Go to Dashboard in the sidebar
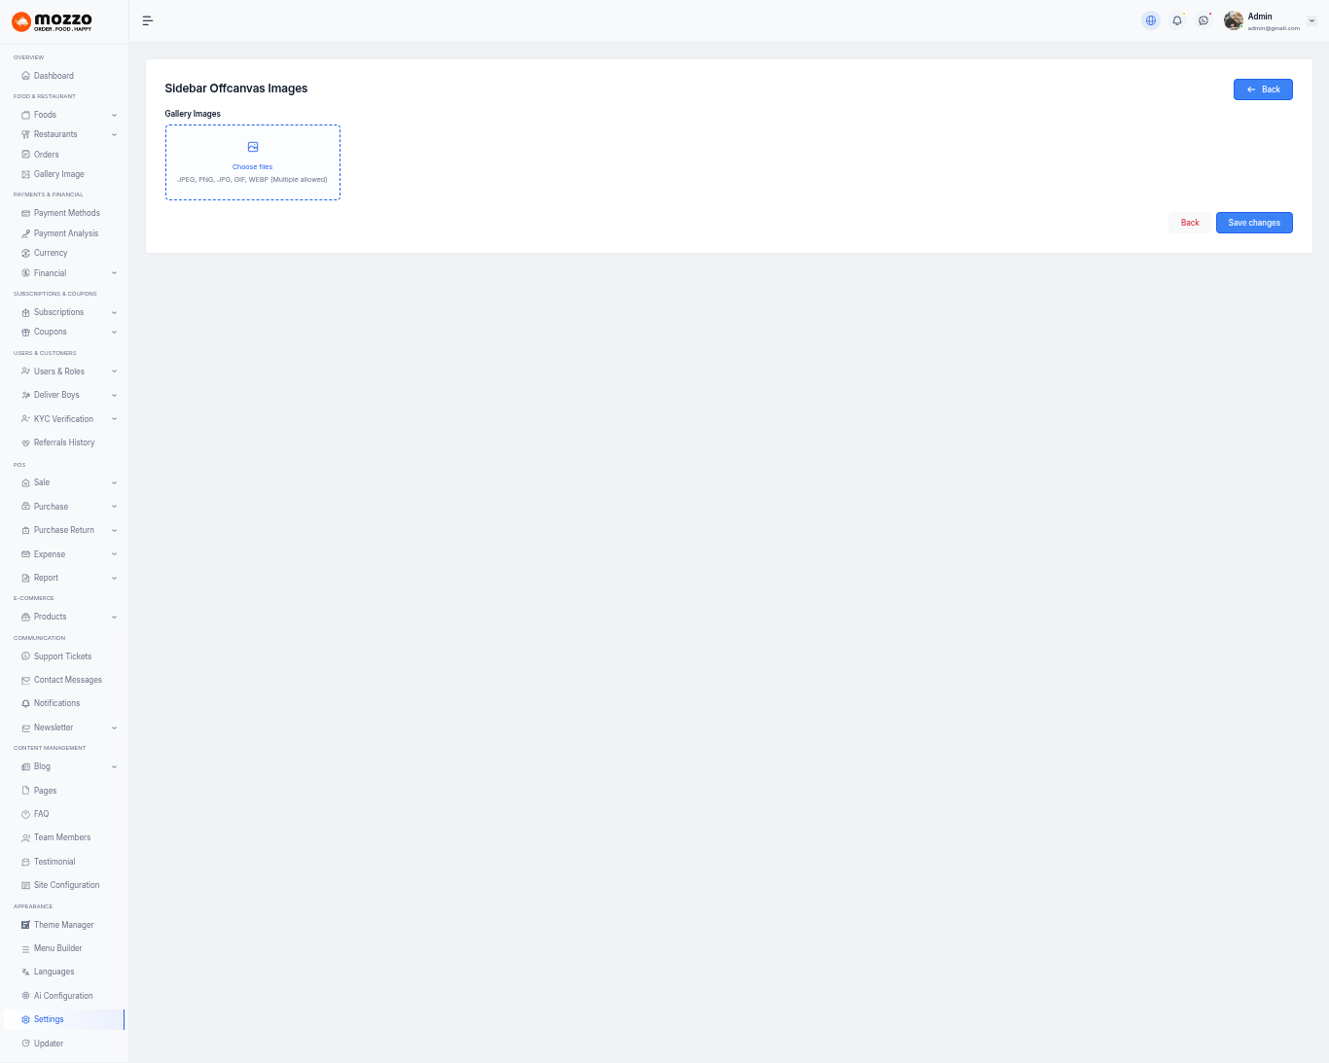The image size is (1329, 1063). (x=54, y=76)
